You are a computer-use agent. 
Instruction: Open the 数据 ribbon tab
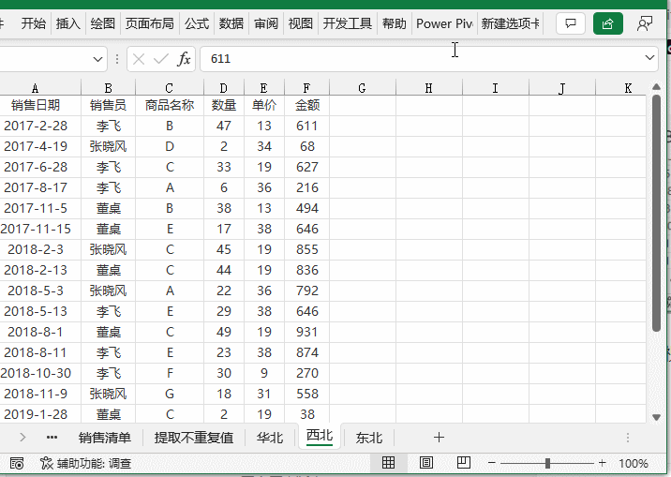pos(231,23)
